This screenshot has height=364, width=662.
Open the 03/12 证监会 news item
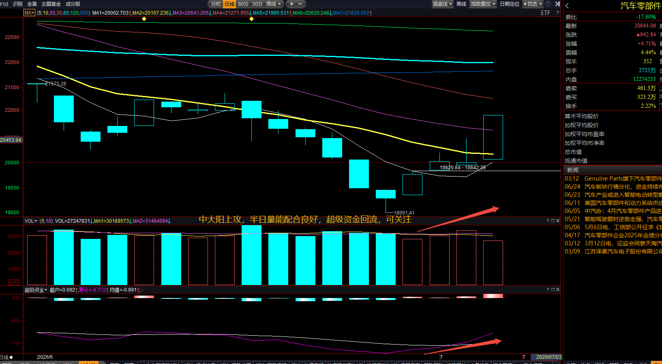[613, 243]
